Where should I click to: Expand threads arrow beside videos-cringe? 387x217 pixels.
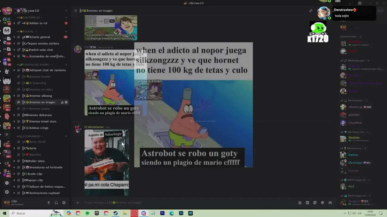point(14,128)
